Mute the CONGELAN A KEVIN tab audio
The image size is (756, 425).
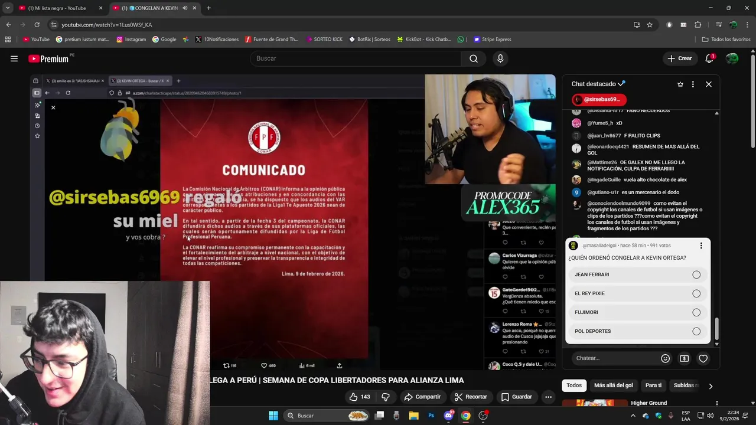coord(185,8)
